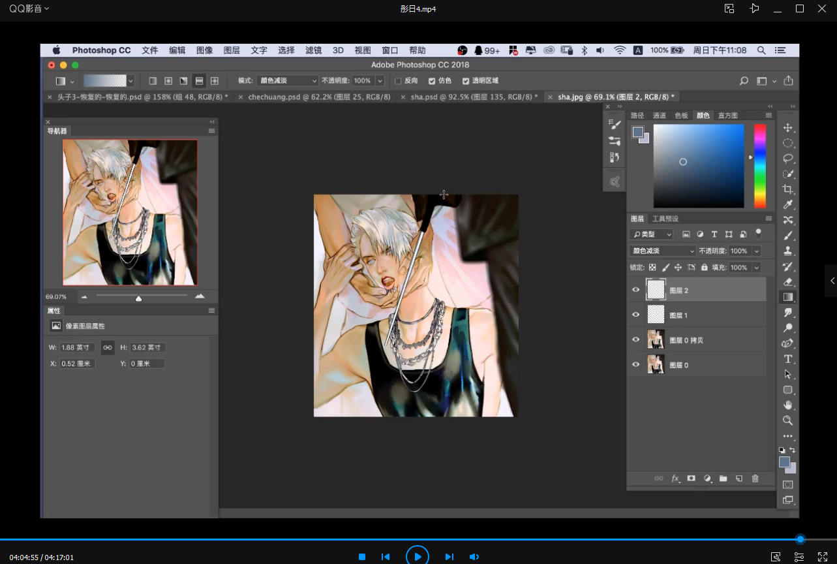Select the Move tool
837x564 pixels.
pyautogui.click(x=788, y=127)
